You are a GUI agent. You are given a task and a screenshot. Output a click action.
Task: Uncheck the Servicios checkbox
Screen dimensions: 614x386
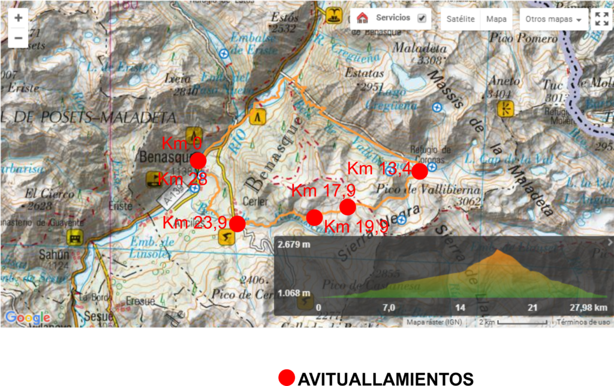pyautogui.click(x=421, y=18)
